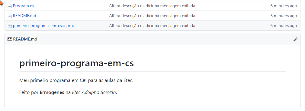Viewport: 305px width, 111px height.
Task: Click the '6 minutes ago' timestamp for README.md
Action: [284, 16]
